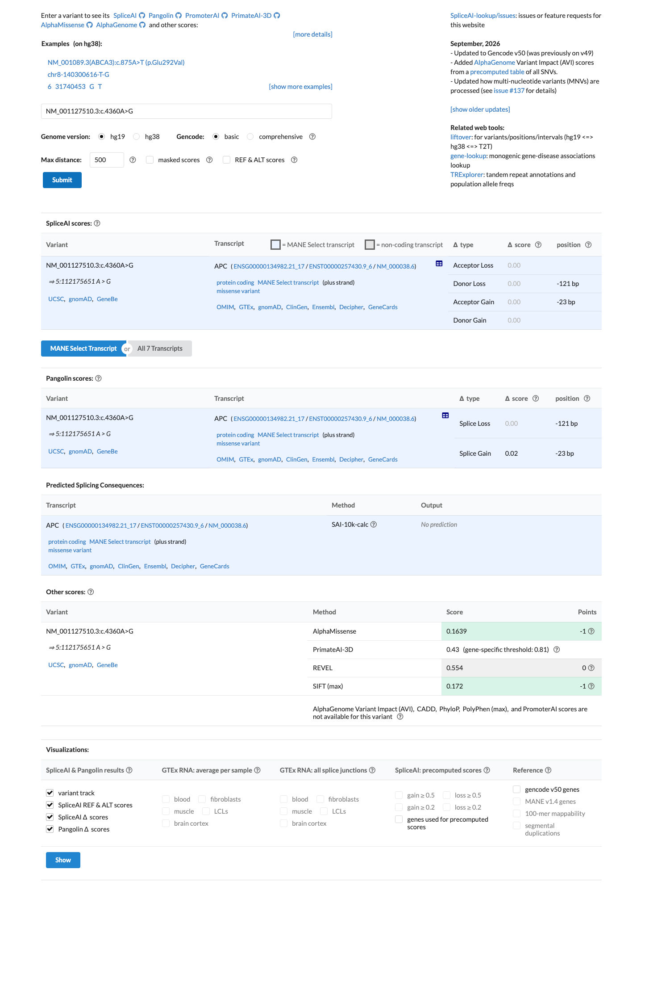This screenshot has width=649, height=983.
Task: Click the Max distance input field
Action: point(107,160)
